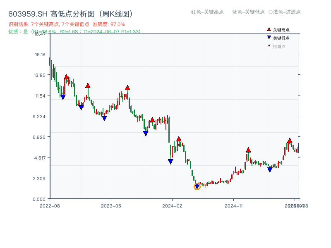
Task: Select the leftmost blue key-low triangle on chart
Action: (x=63, y=97)
